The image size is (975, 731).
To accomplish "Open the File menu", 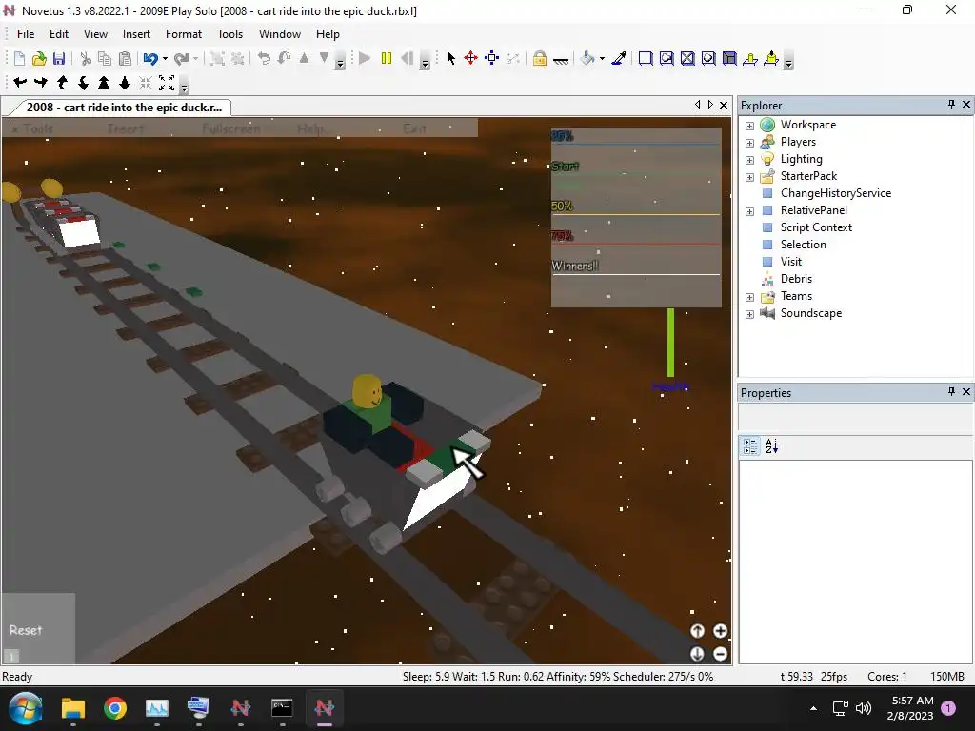I will pyautogui.click(x=26, y=34).
